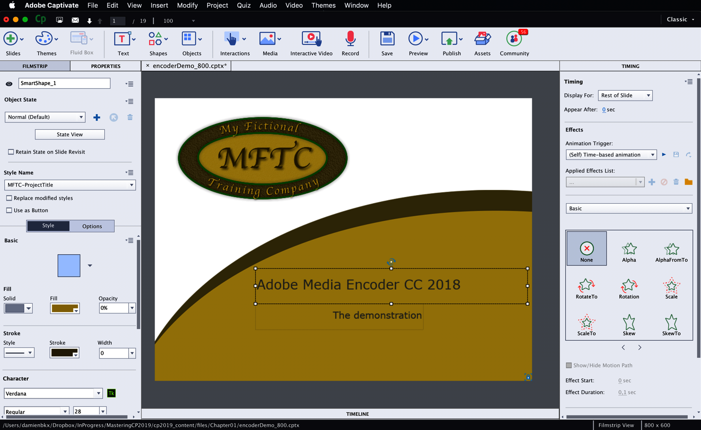Select the AlphaFromTo effect
This screenshot has height=430, width=701.
pyautogui.click(x=671, y=252)
